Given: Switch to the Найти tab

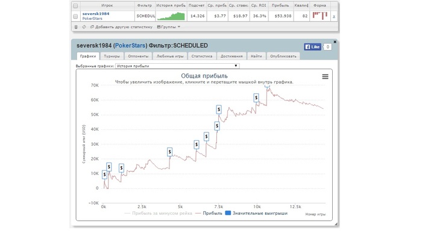Looking at the screenshot, I should (256, 56).
